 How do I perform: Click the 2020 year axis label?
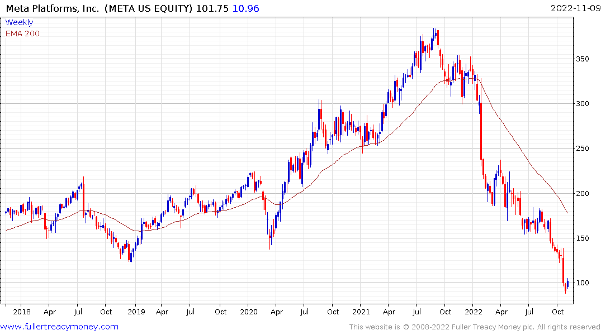click(249, 312)
